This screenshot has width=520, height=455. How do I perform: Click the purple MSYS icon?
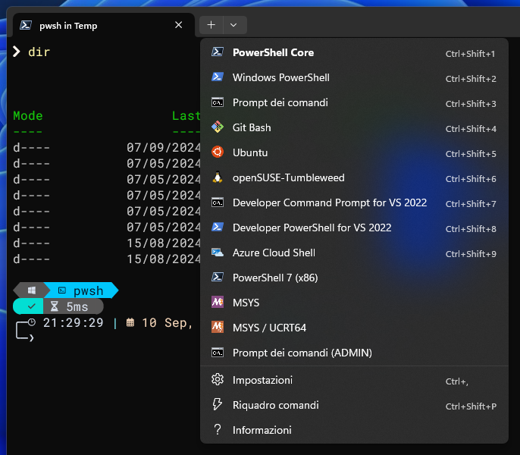(x=218, y=302)
